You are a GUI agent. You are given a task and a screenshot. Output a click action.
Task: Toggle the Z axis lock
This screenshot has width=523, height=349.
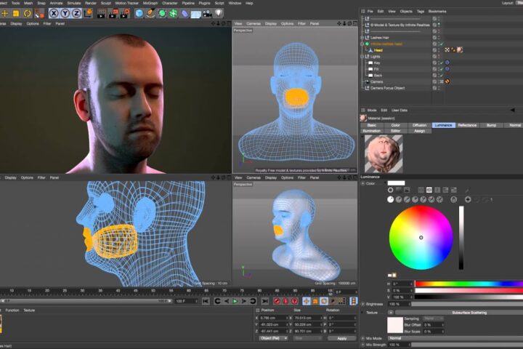(x=76, y=13)
